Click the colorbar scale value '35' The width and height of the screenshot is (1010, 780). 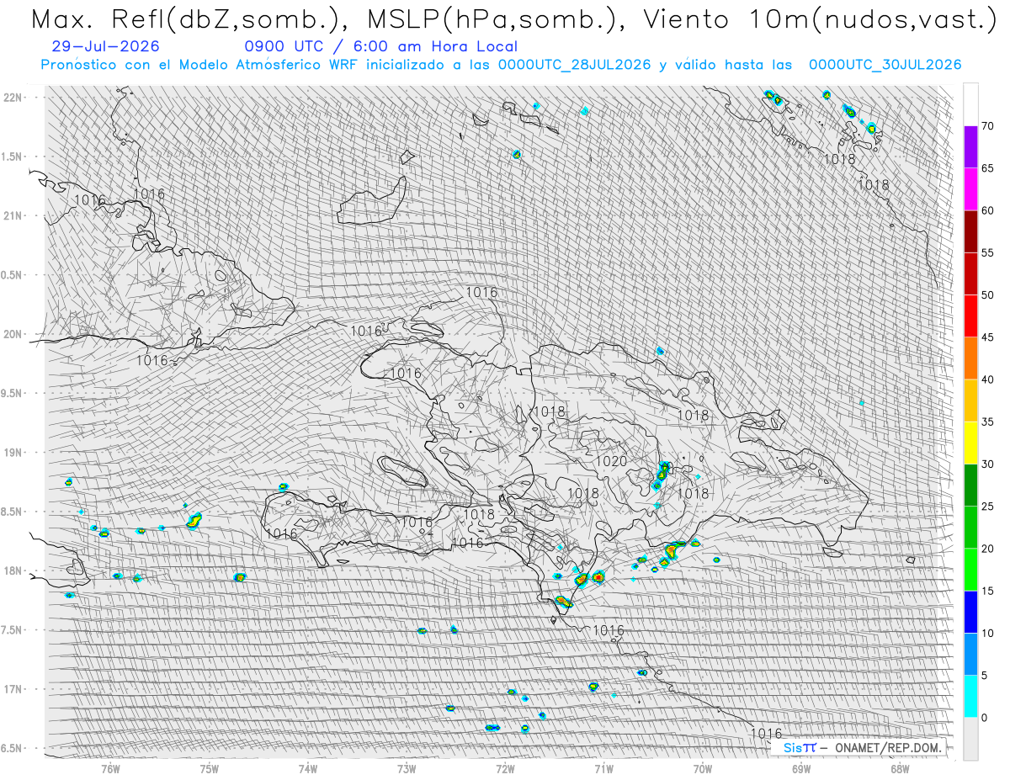pos(987,422)
